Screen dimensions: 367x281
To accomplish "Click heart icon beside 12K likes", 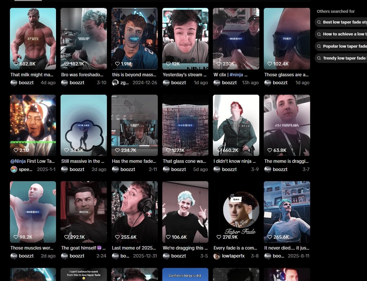I will pyautogui.click(x=168, y=64).
